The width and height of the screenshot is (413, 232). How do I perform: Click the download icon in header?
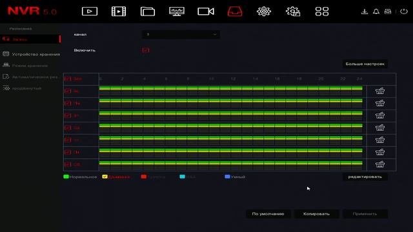365,12
